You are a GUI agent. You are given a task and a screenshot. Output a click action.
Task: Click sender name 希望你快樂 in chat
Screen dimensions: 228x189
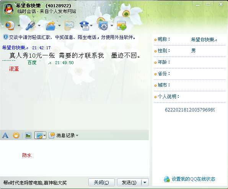15,48
